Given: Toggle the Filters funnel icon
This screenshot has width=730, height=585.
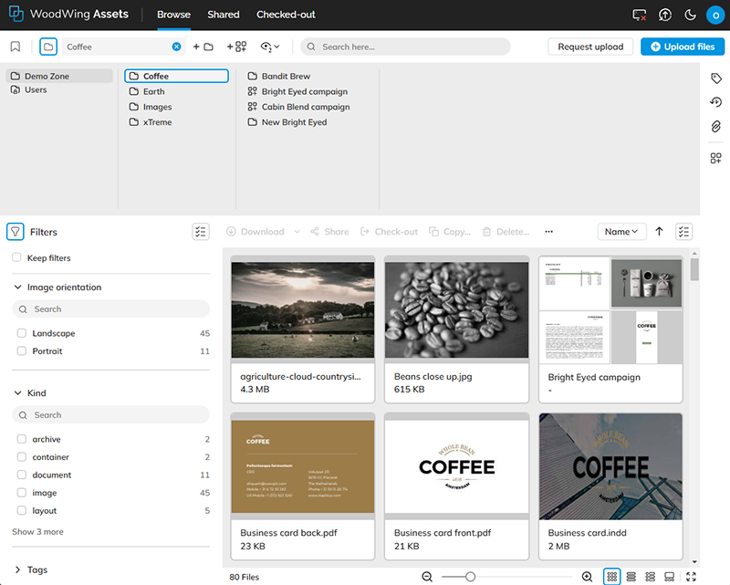Looking at the screenshot, I should (x=16, y=232).
